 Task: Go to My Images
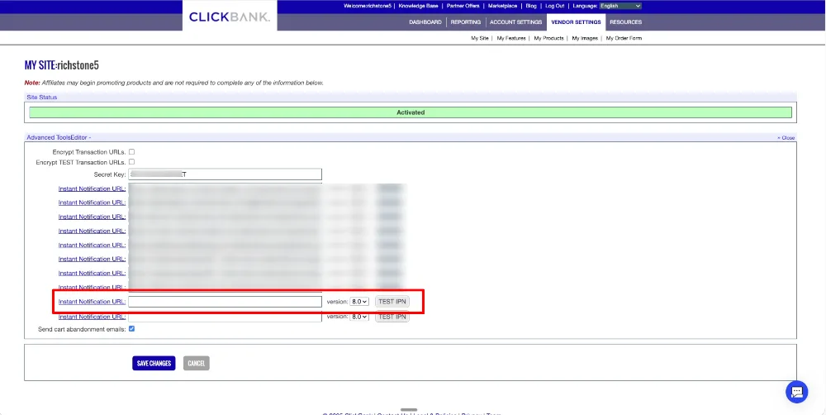pyautogui.click(x=585, y=38)
